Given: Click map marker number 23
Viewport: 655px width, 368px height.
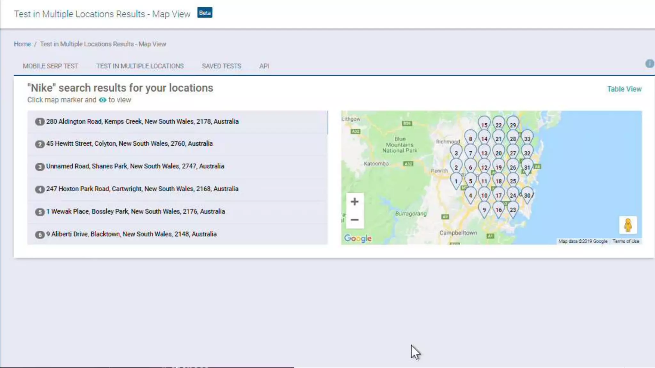Looking at the screenshot, I should pyautogui.click(x=513, y=210).
